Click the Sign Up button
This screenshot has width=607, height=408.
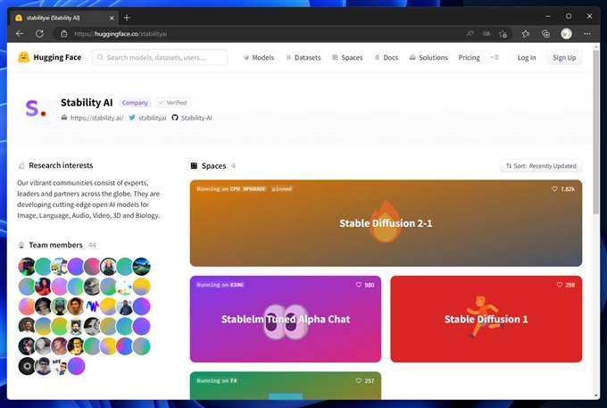564,57
